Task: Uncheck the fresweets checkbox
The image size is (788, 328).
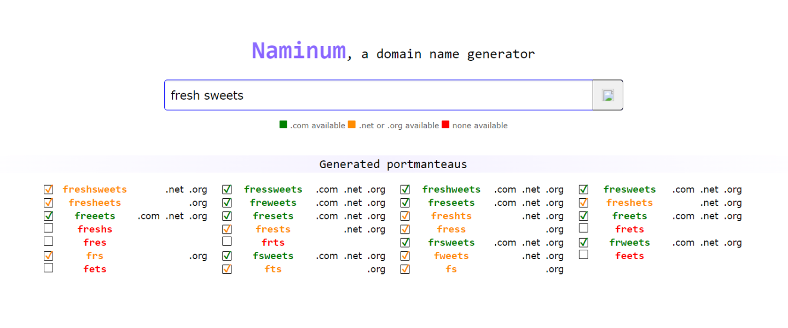Action: coord(583,189)
